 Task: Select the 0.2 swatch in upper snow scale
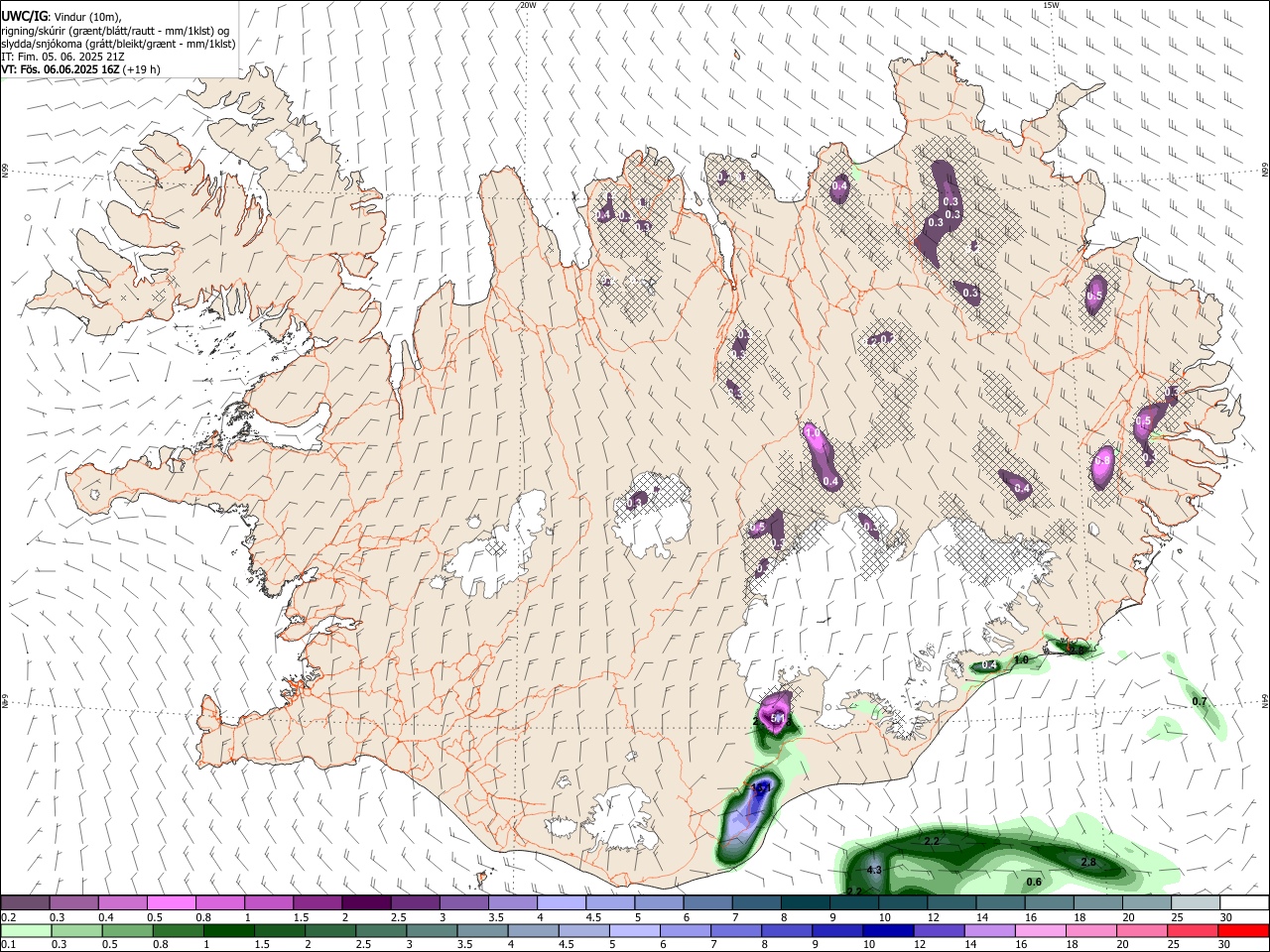[x=25, y=902]
